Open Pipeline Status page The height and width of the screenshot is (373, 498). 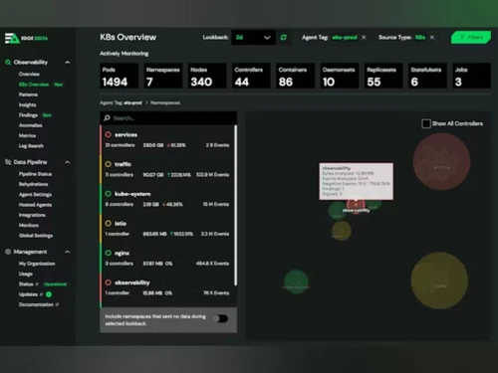tap(35, 174)
